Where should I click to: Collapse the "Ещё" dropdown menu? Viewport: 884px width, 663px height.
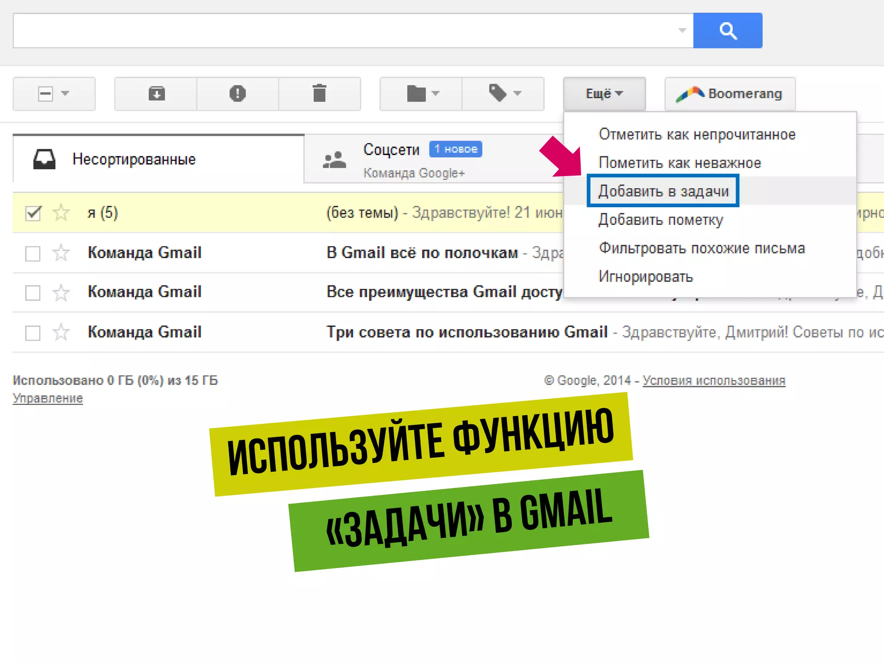(604, 94)
